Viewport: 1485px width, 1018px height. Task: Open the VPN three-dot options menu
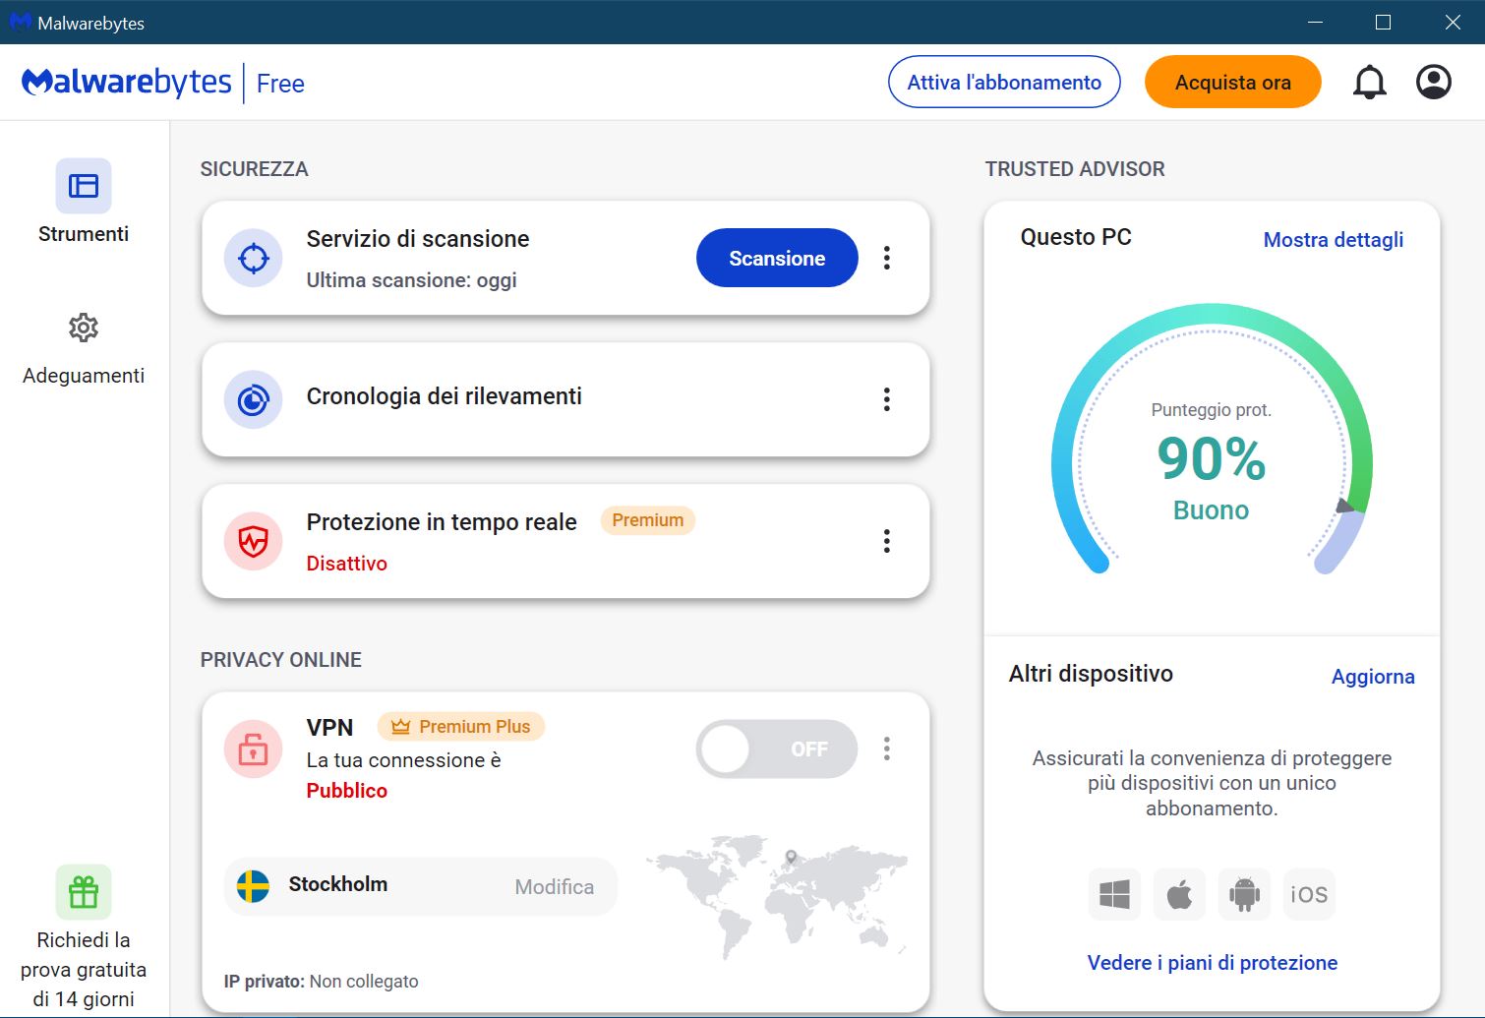(x=887, y=749)
